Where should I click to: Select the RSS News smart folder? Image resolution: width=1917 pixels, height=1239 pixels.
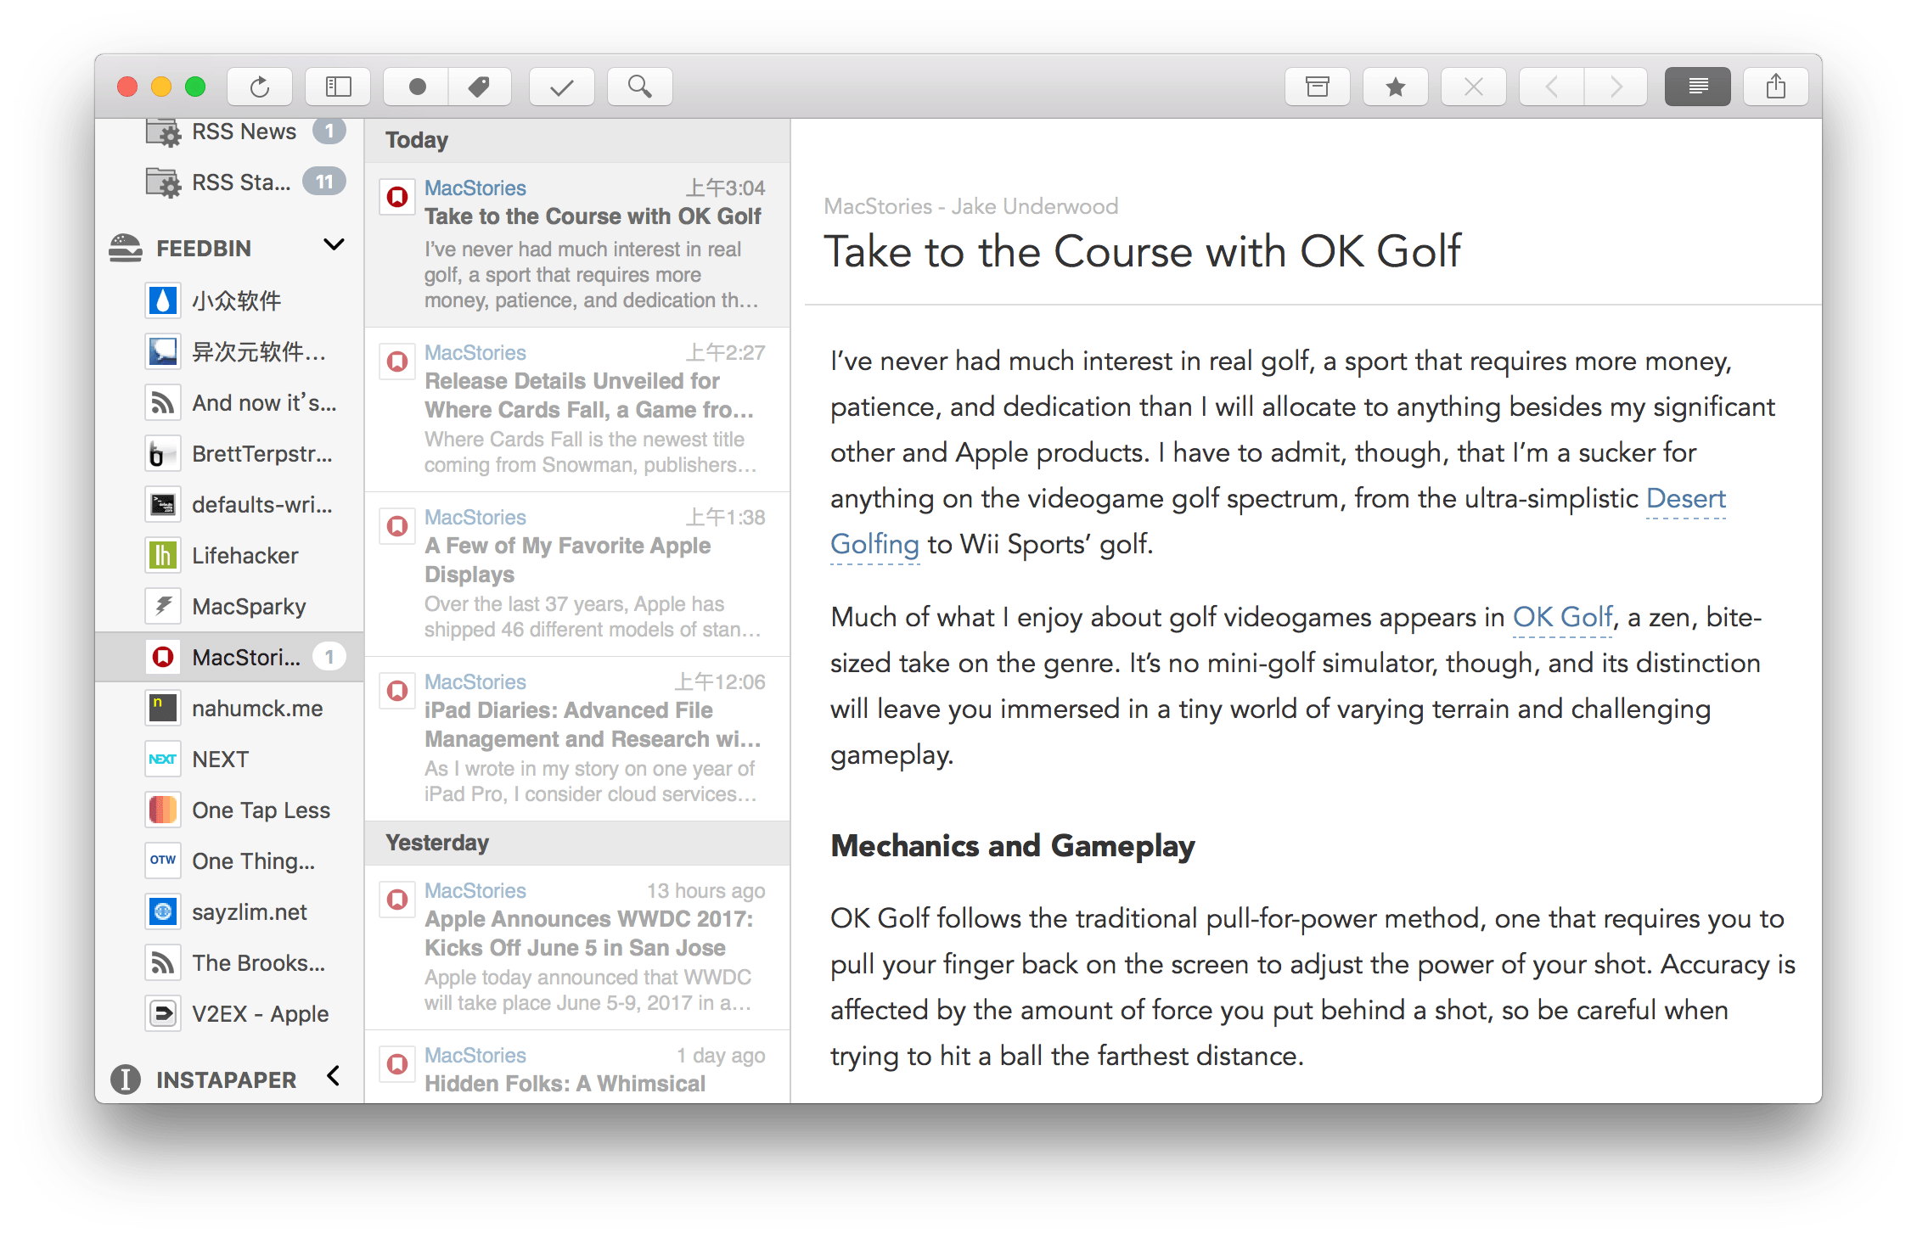coord(229,132)
